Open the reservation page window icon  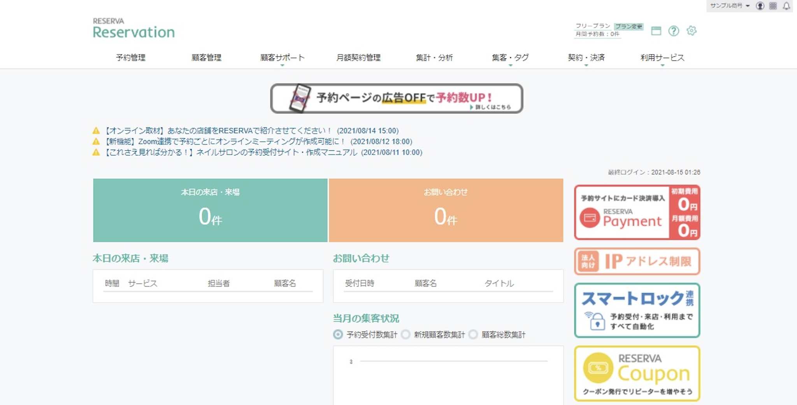(x=656, y=31)
